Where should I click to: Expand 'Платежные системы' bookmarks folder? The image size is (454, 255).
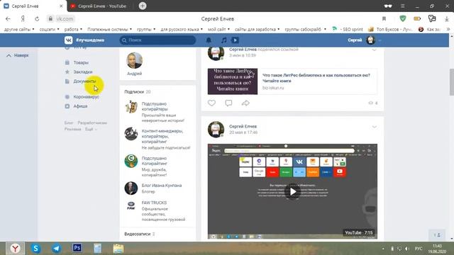(x=109, y=29)
